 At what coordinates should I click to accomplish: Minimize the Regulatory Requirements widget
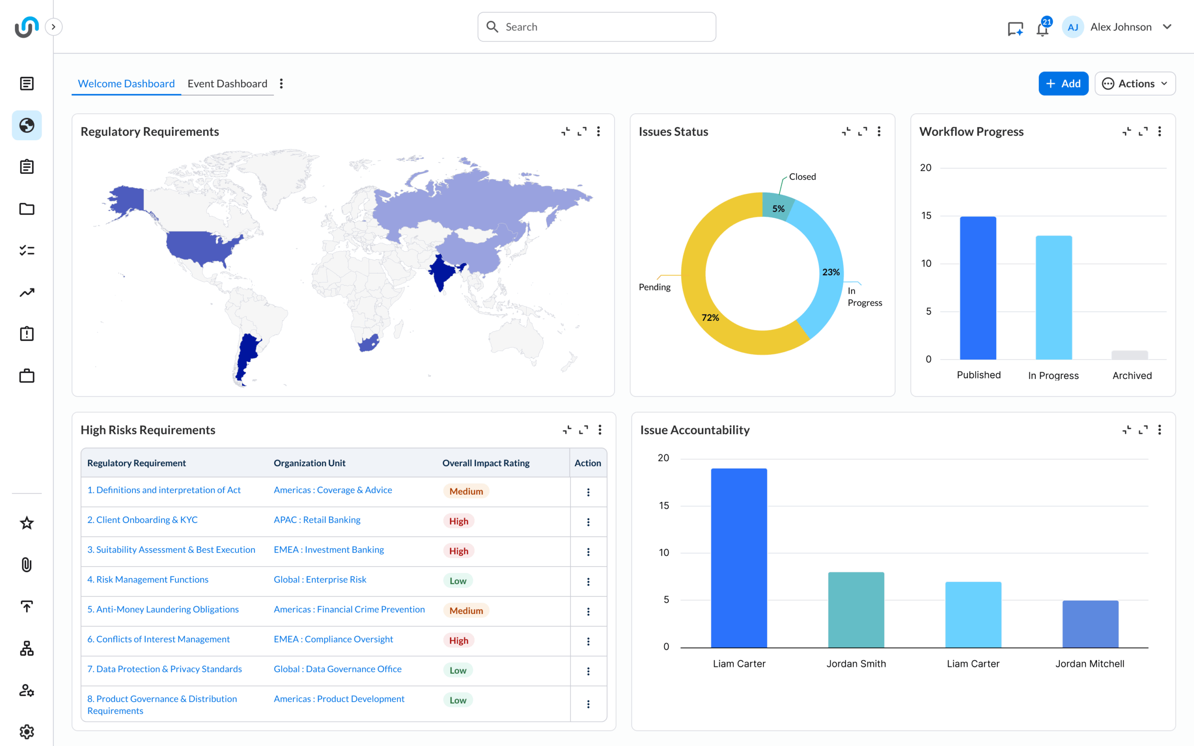[565, 131]
